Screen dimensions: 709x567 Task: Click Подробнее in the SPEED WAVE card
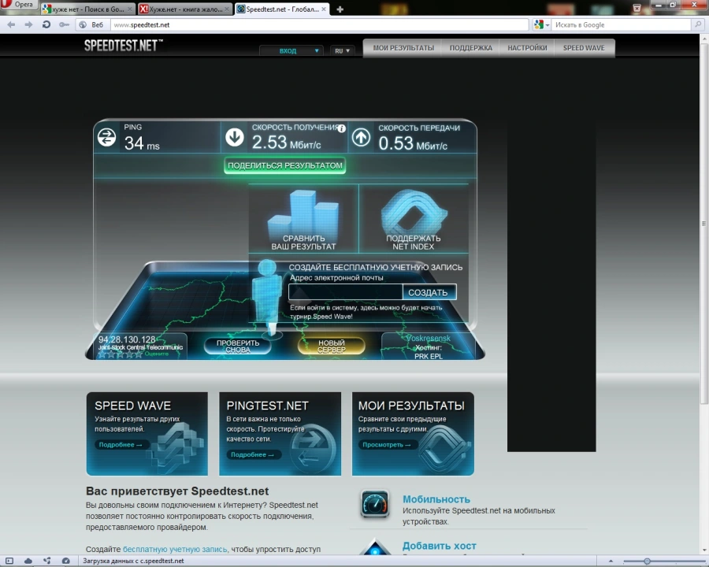121,444
